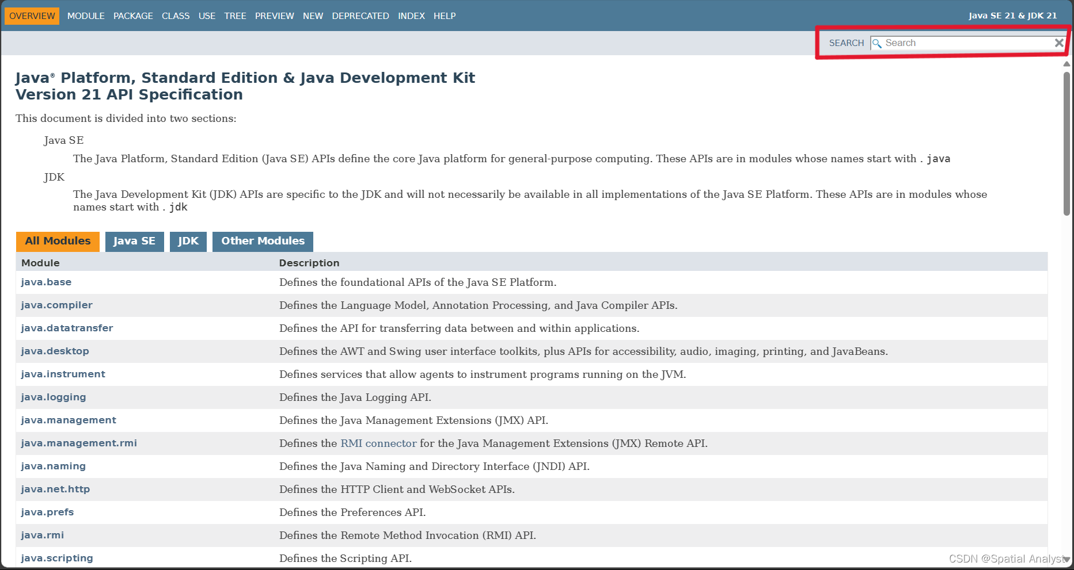Screen dimensions: 1074x570
Task: Open the java.prefs module link
Action: (x=47, y=512)
